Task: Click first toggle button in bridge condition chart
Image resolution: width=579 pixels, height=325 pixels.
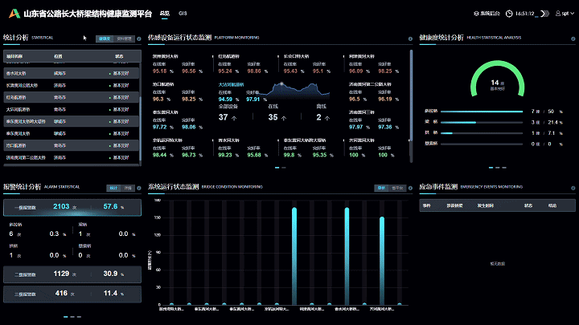Action: (381, 188)
